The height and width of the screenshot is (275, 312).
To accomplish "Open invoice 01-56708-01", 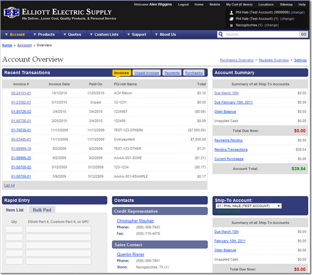I will (x=21, y=176).
